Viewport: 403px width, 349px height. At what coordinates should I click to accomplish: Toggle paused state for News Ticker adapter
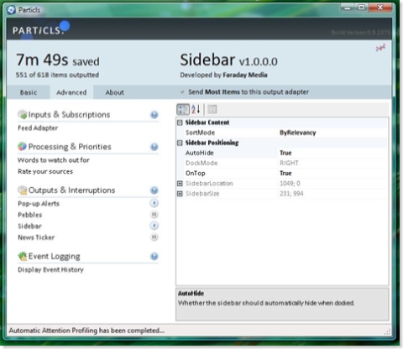(x=154, y=237)
